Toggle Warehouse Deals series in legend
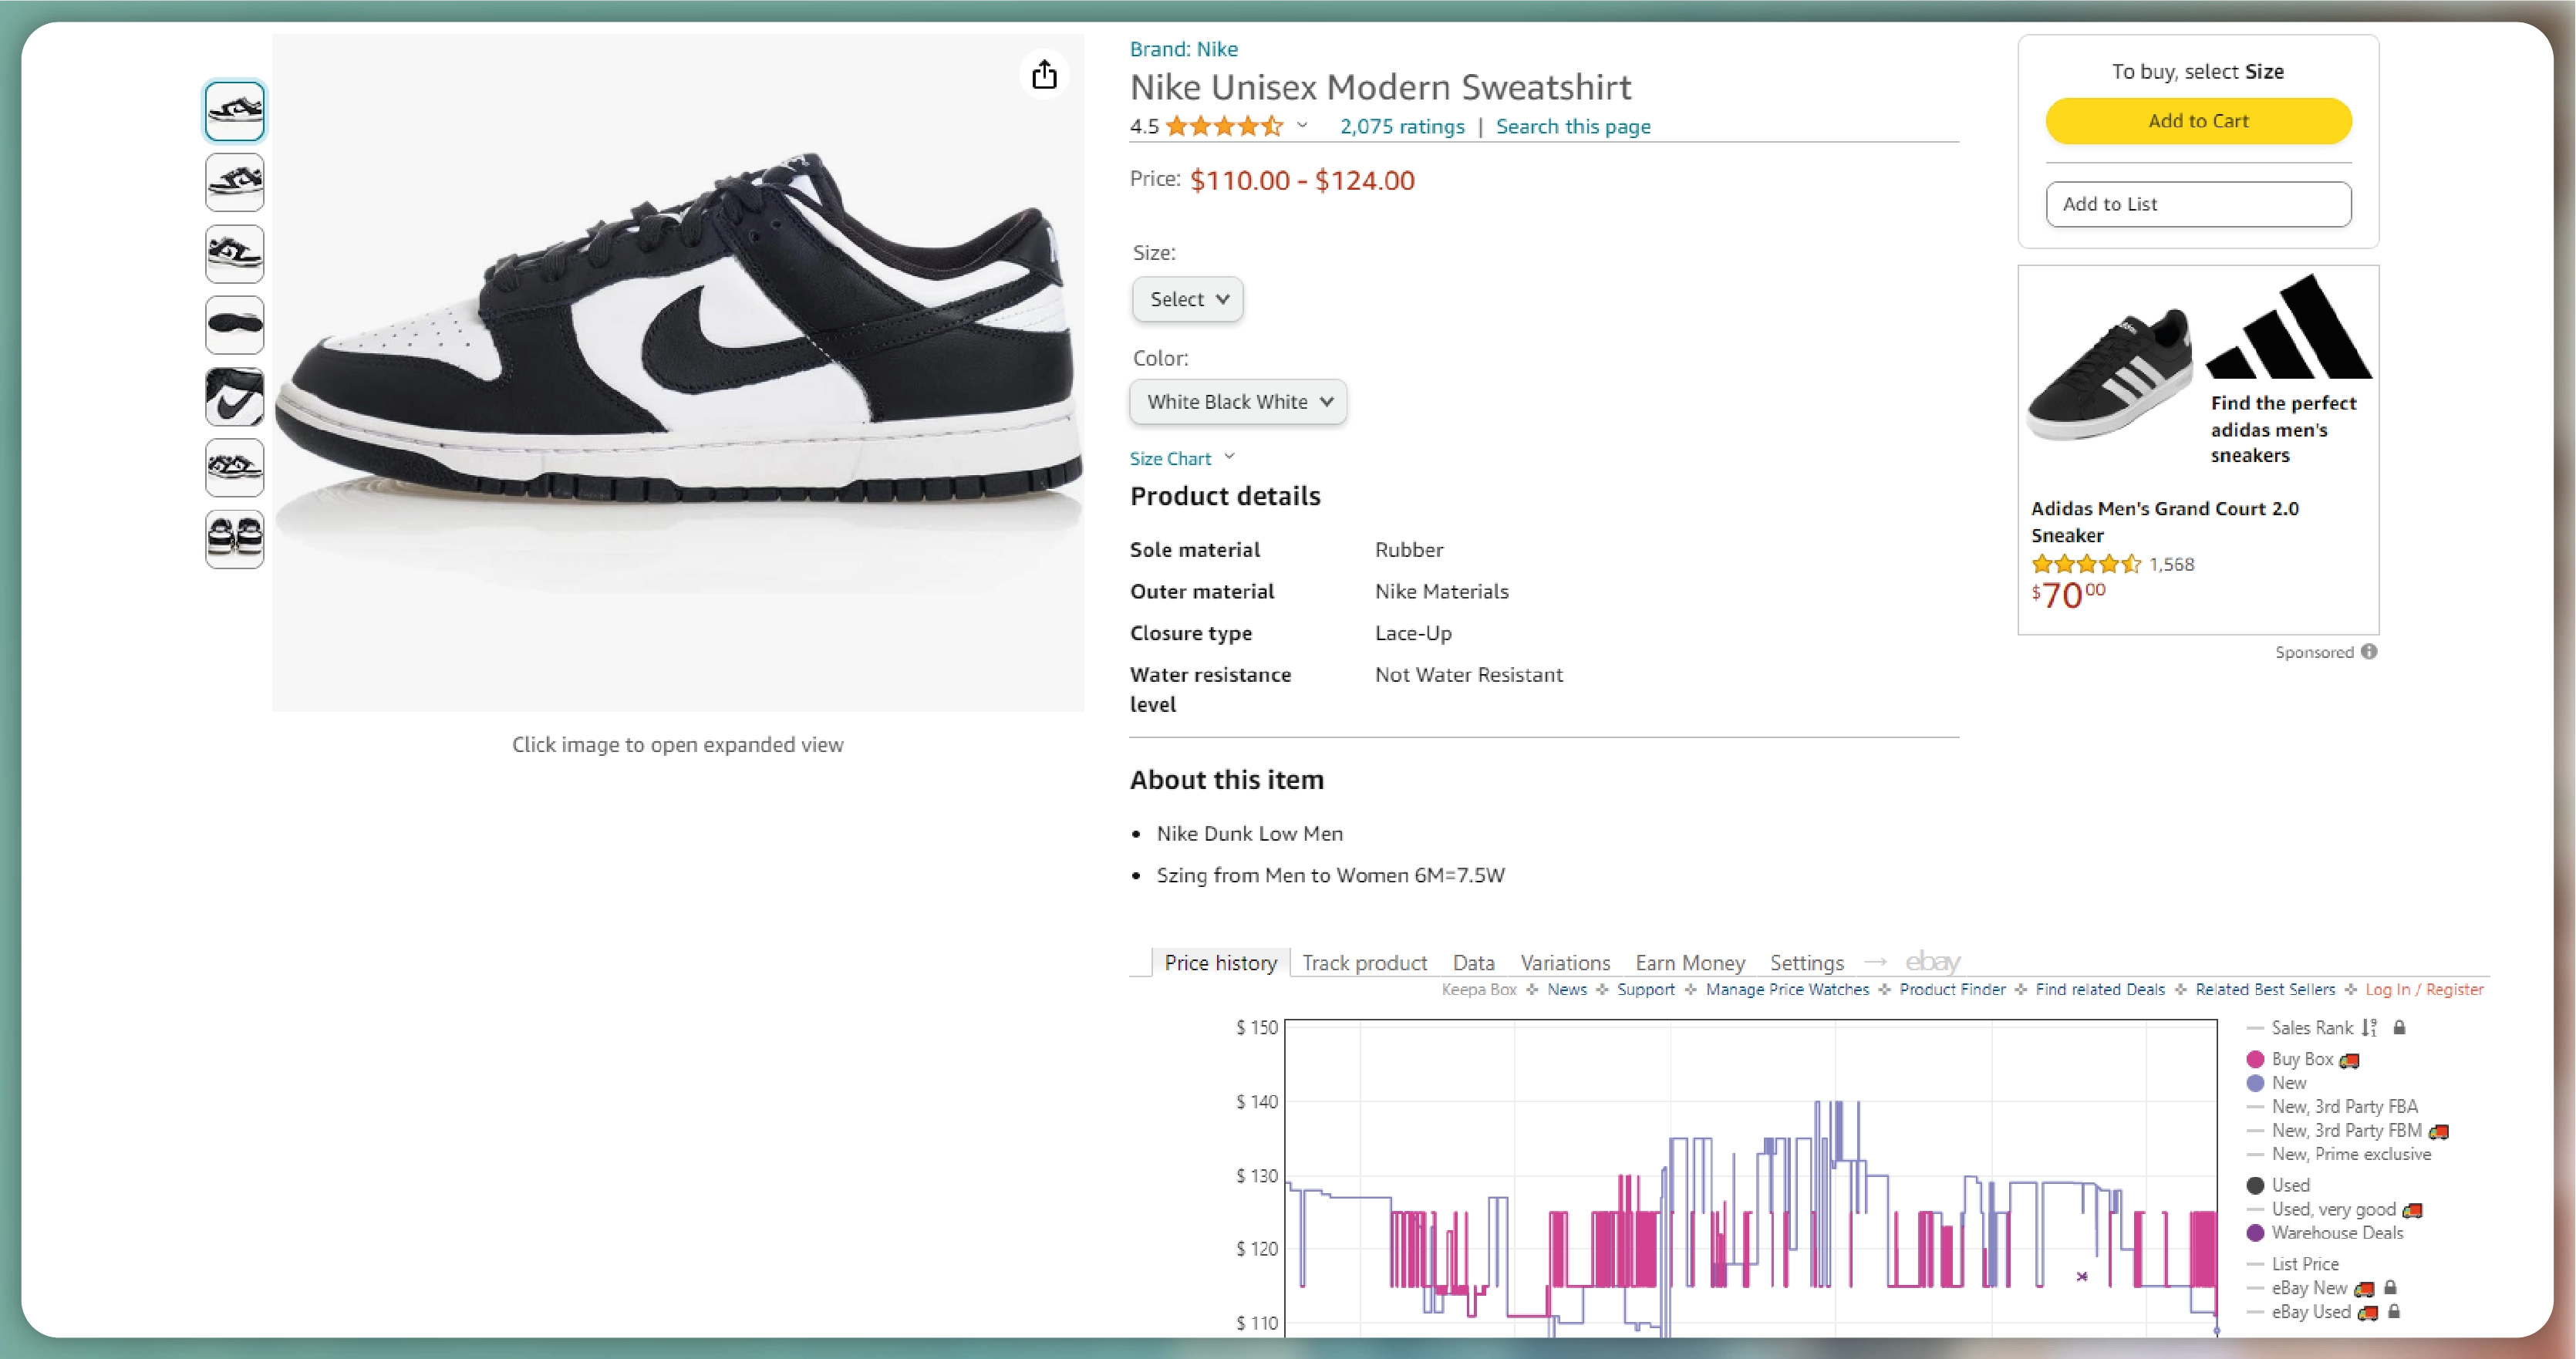Image resolution: width=2576 pixels, height=1359 pixels. [2324, 1233]
